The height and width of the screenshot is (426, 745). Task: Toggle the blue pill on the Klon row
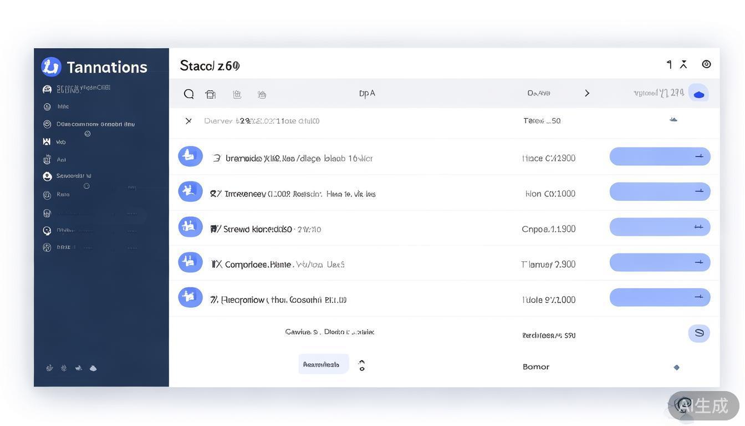coord(660,191)
